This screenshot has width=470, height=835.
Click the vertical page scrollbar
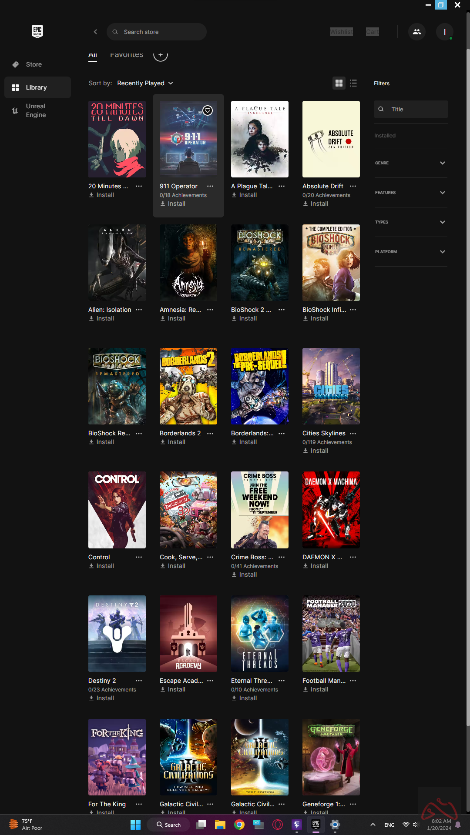(x=468, y=391)
